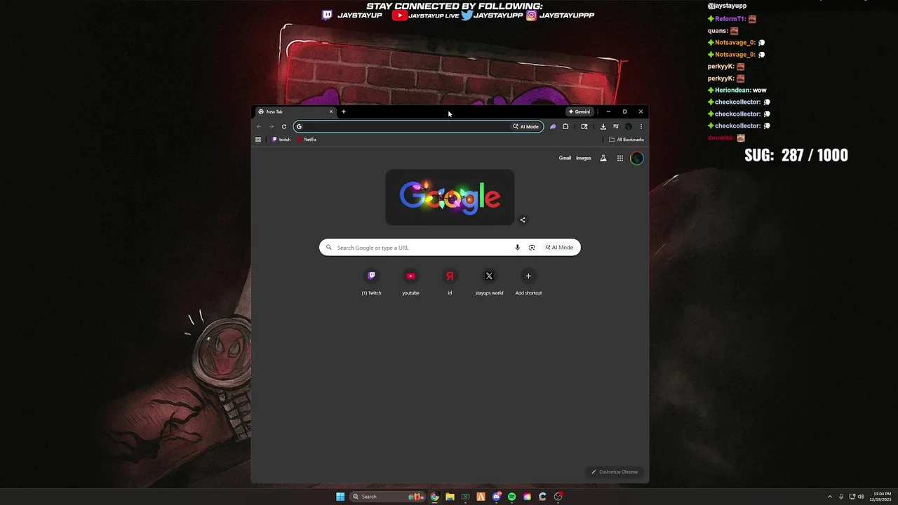Share the Google doodle
The width and height of the screenshot is (898, 505).
coord(523,220)
